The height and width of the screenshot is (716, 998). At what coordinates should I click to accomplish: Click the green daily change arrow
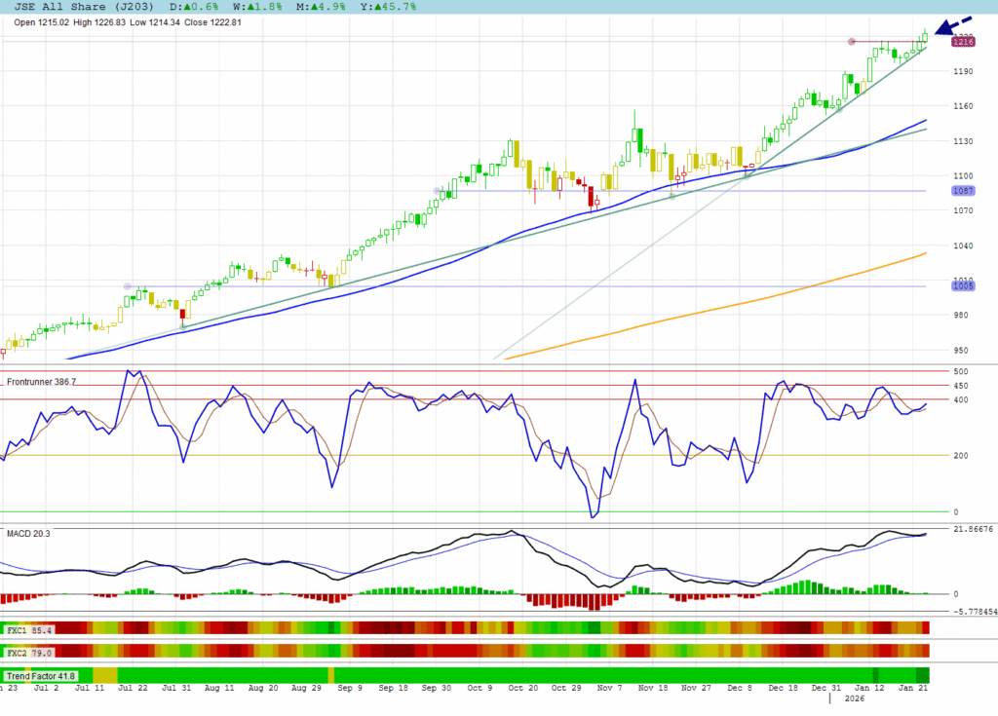point(185,7)
